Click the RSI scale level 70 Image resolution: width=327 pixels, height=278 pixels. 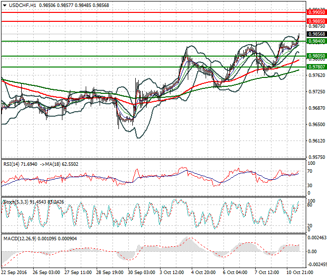coord(310,171)
